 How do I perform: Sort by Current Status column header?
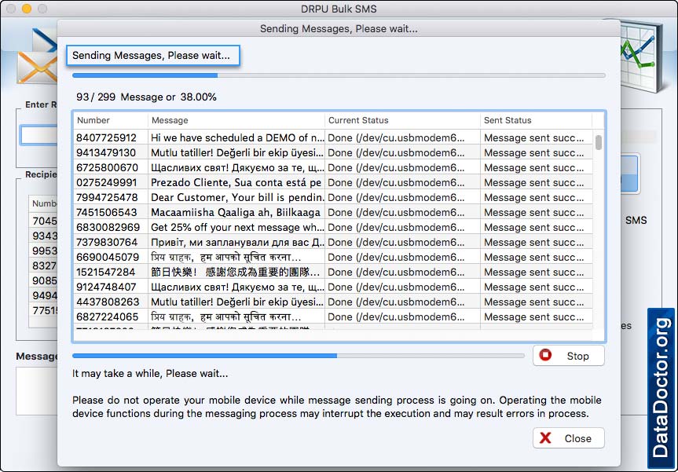pos(402,120)
